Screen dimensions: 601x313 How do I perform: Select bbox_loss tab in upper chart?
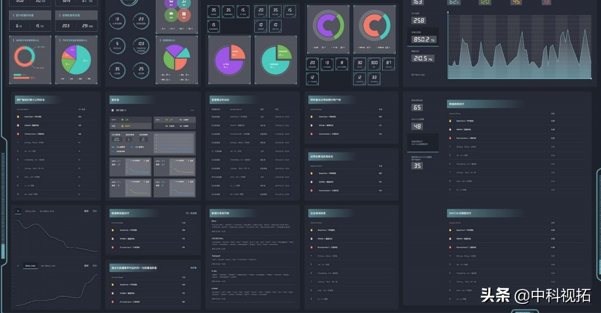click(31, 211)
